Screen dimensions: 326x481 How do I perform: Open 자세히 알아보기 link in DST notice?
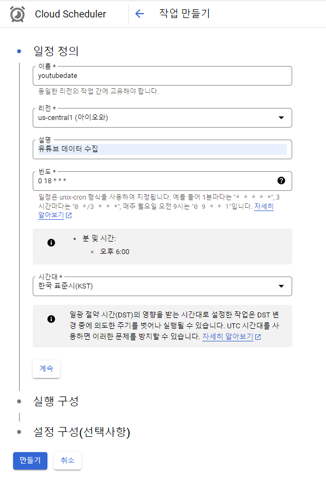(x=227, y=336)
